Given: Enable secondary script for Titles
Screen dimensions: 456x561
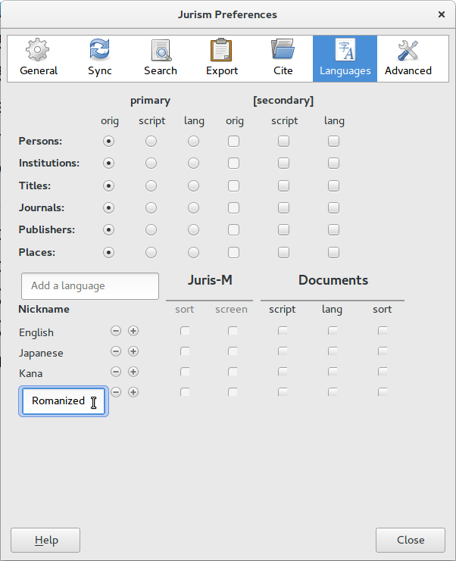Looking at the screenshot, I should pos(283,185).
